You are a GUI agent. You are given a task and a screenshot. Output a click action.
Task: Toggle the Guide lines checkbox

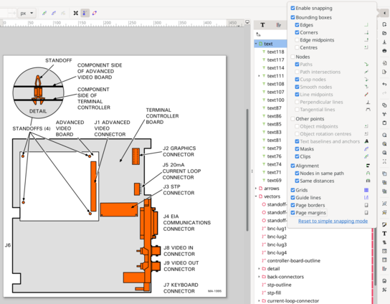tap(292, 197)
